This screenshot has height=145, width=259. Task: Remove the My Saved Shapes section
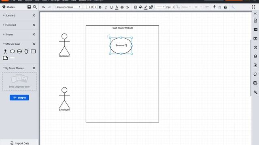point(34,68)
